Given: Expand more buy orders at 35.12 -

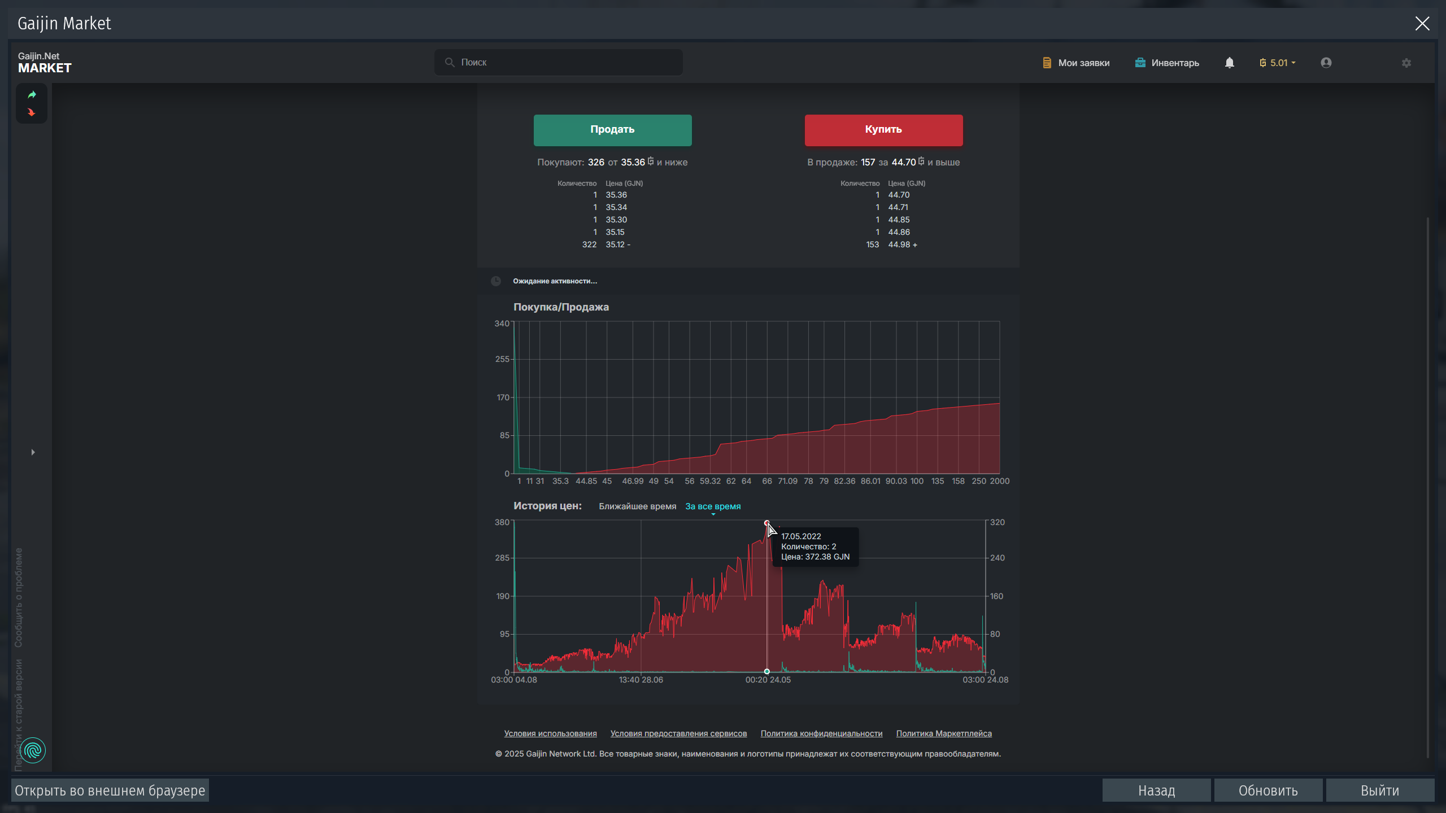Looking at the screenshot, I should pos(617,244).
